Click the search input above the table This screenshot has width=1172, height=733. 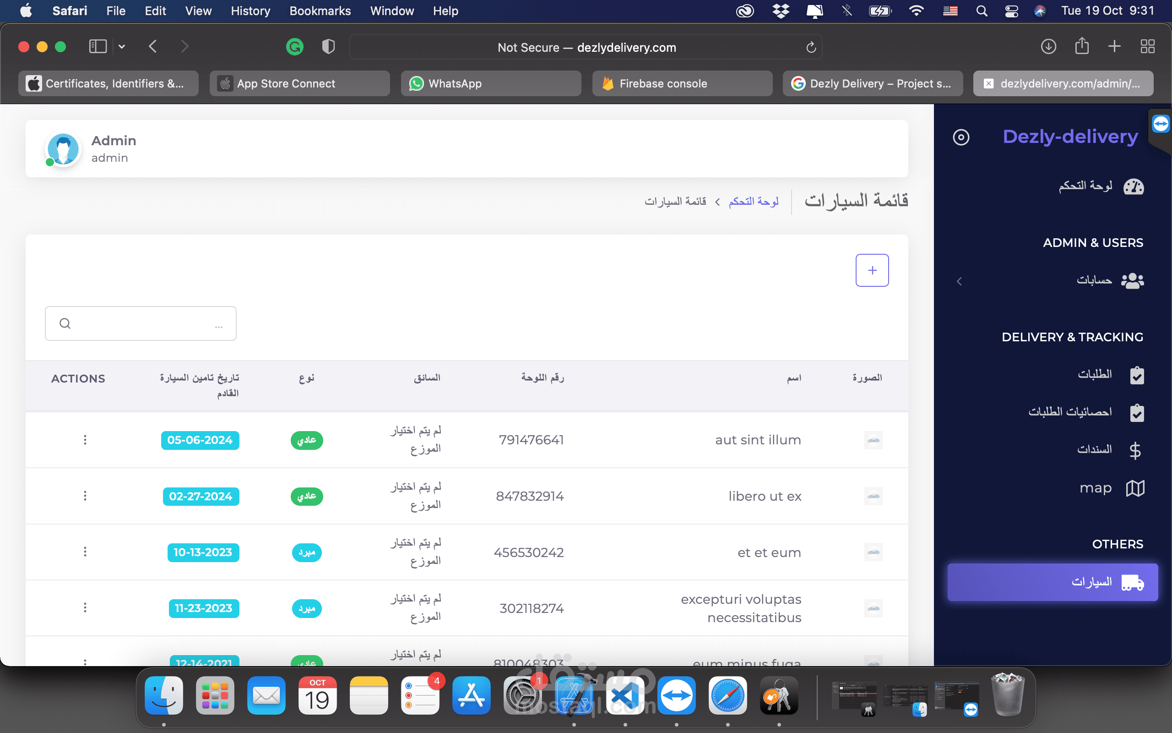(x=141, y=323)
